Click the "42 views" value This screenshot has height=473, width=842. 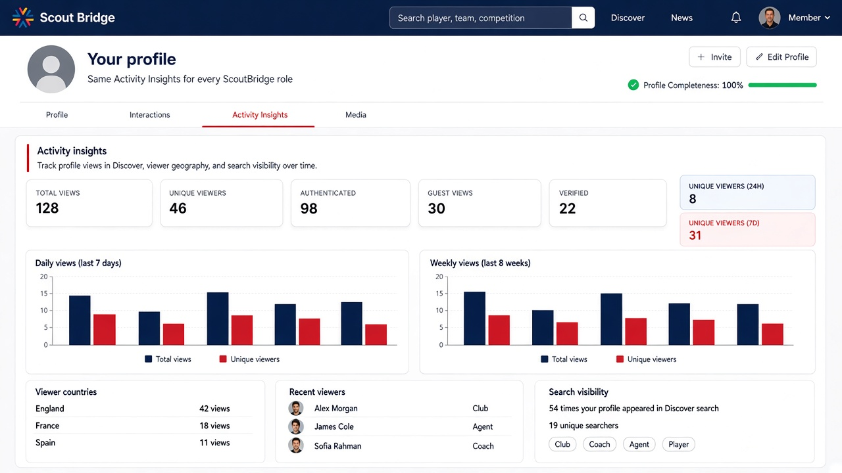click(x=214, y=409)
